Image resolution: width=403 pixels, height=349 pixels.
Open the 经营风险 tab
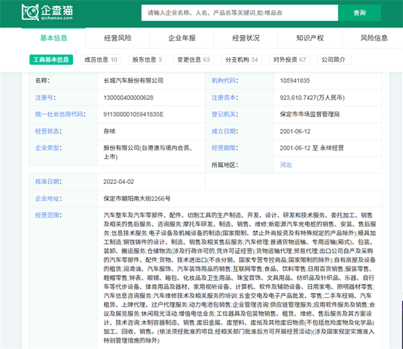118,38
